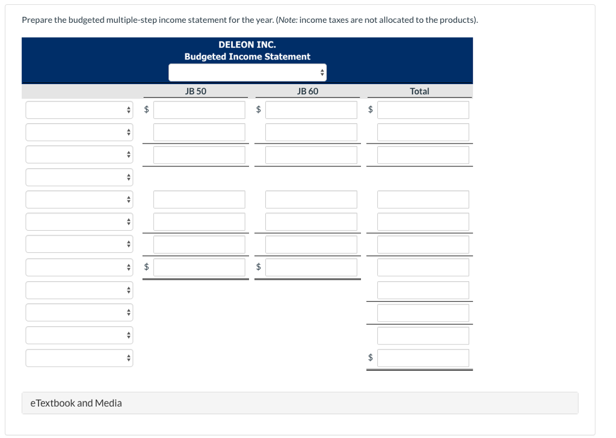Open the seventh row label dropdown
The image size is (616, 438).
[x=79, y=243]
